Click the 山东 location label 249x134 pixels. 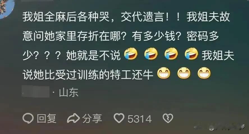click(68, 93)
